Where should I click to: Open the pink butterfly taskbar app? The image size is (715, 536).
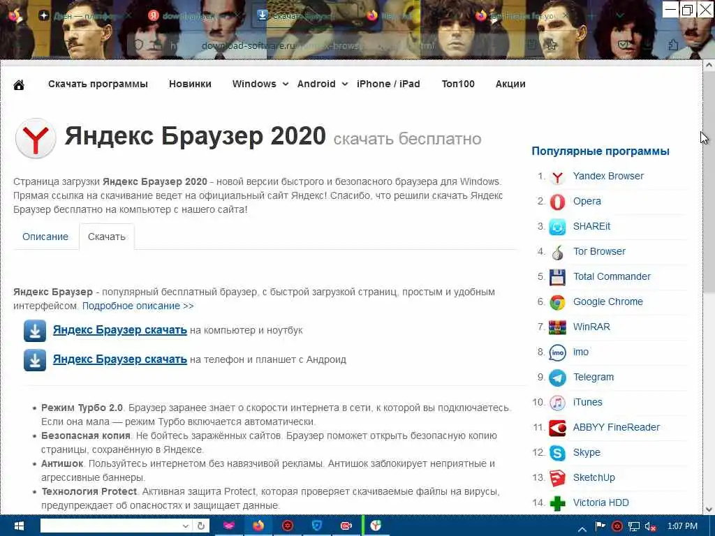tap(229, 526)
